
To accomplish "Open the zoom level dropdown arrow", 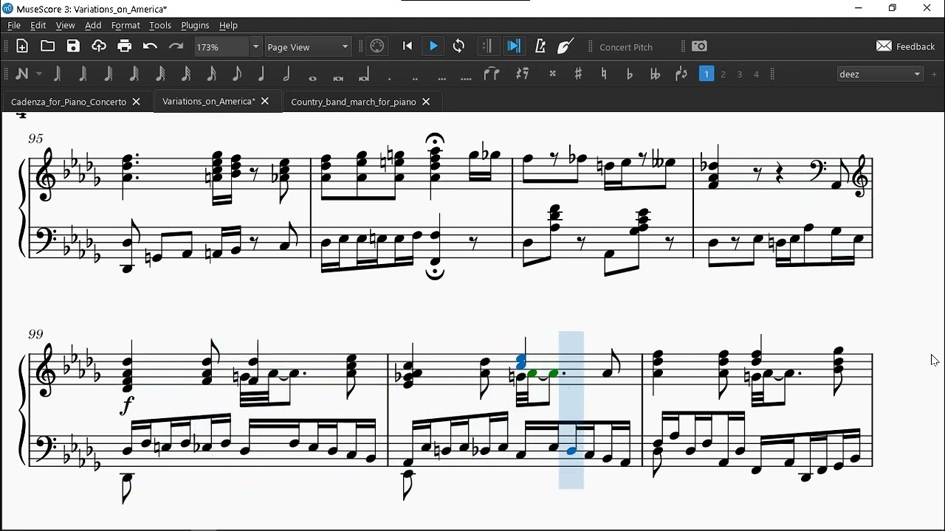I will tap(255, 47).
